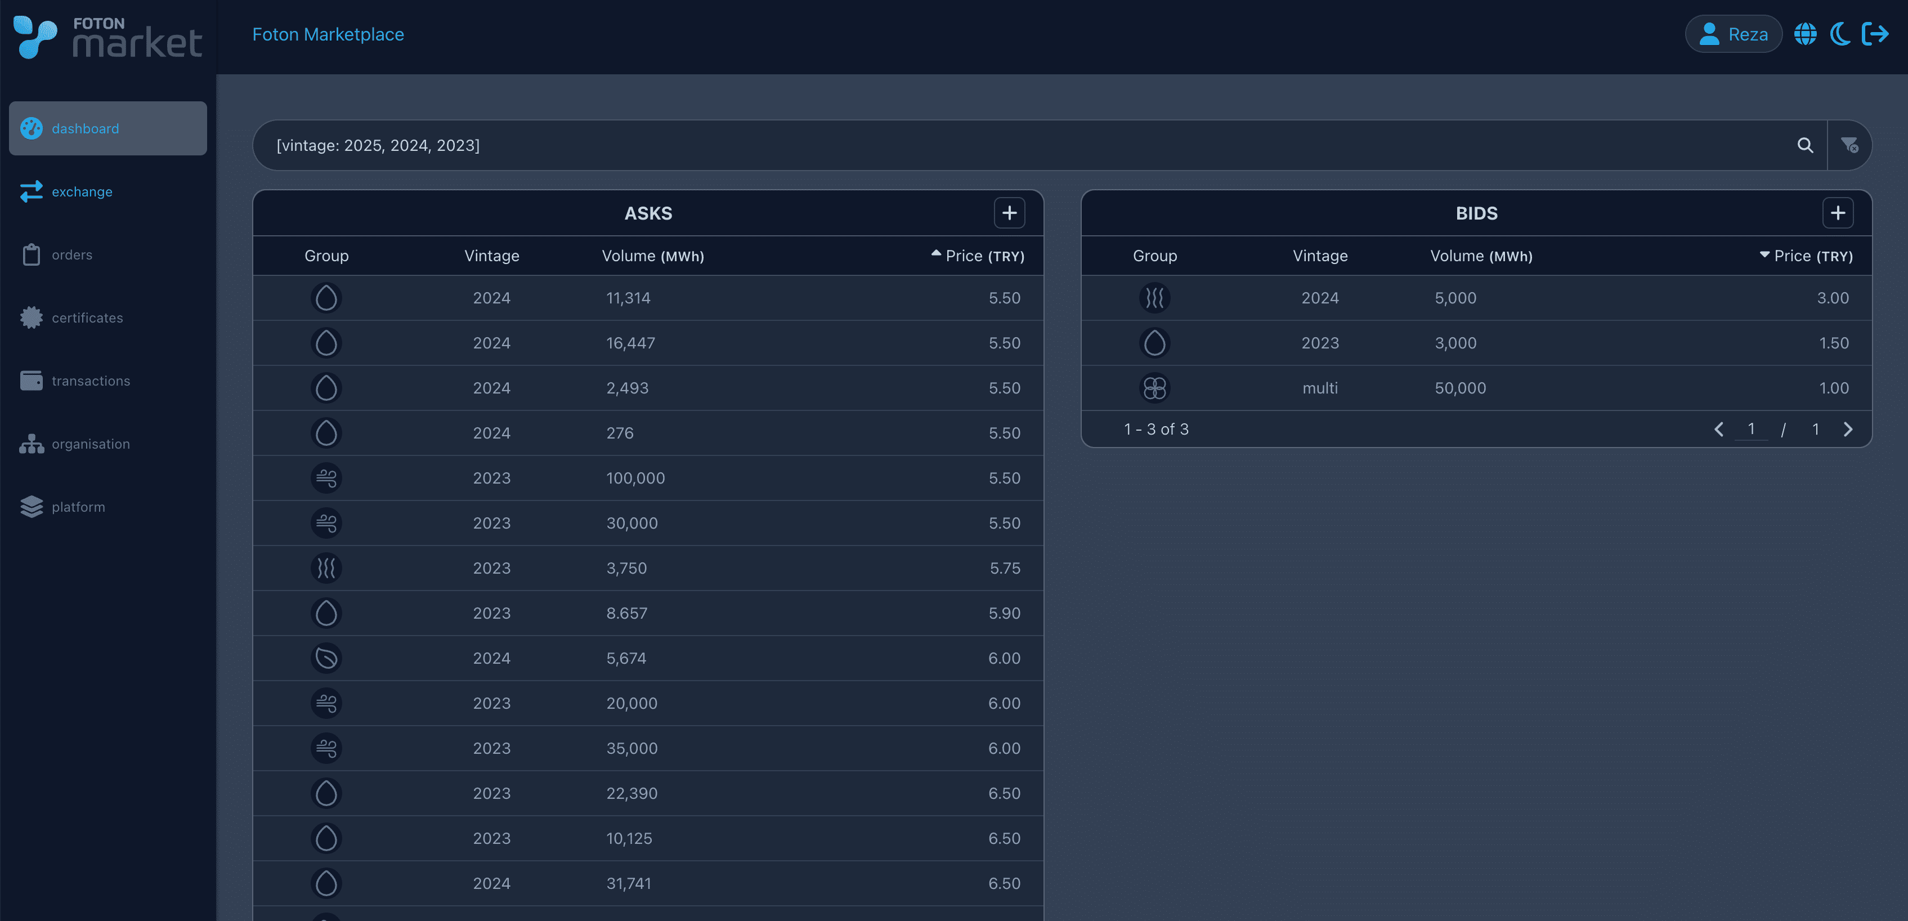Go to next Bids page chevron

(x=1847, y=430)
